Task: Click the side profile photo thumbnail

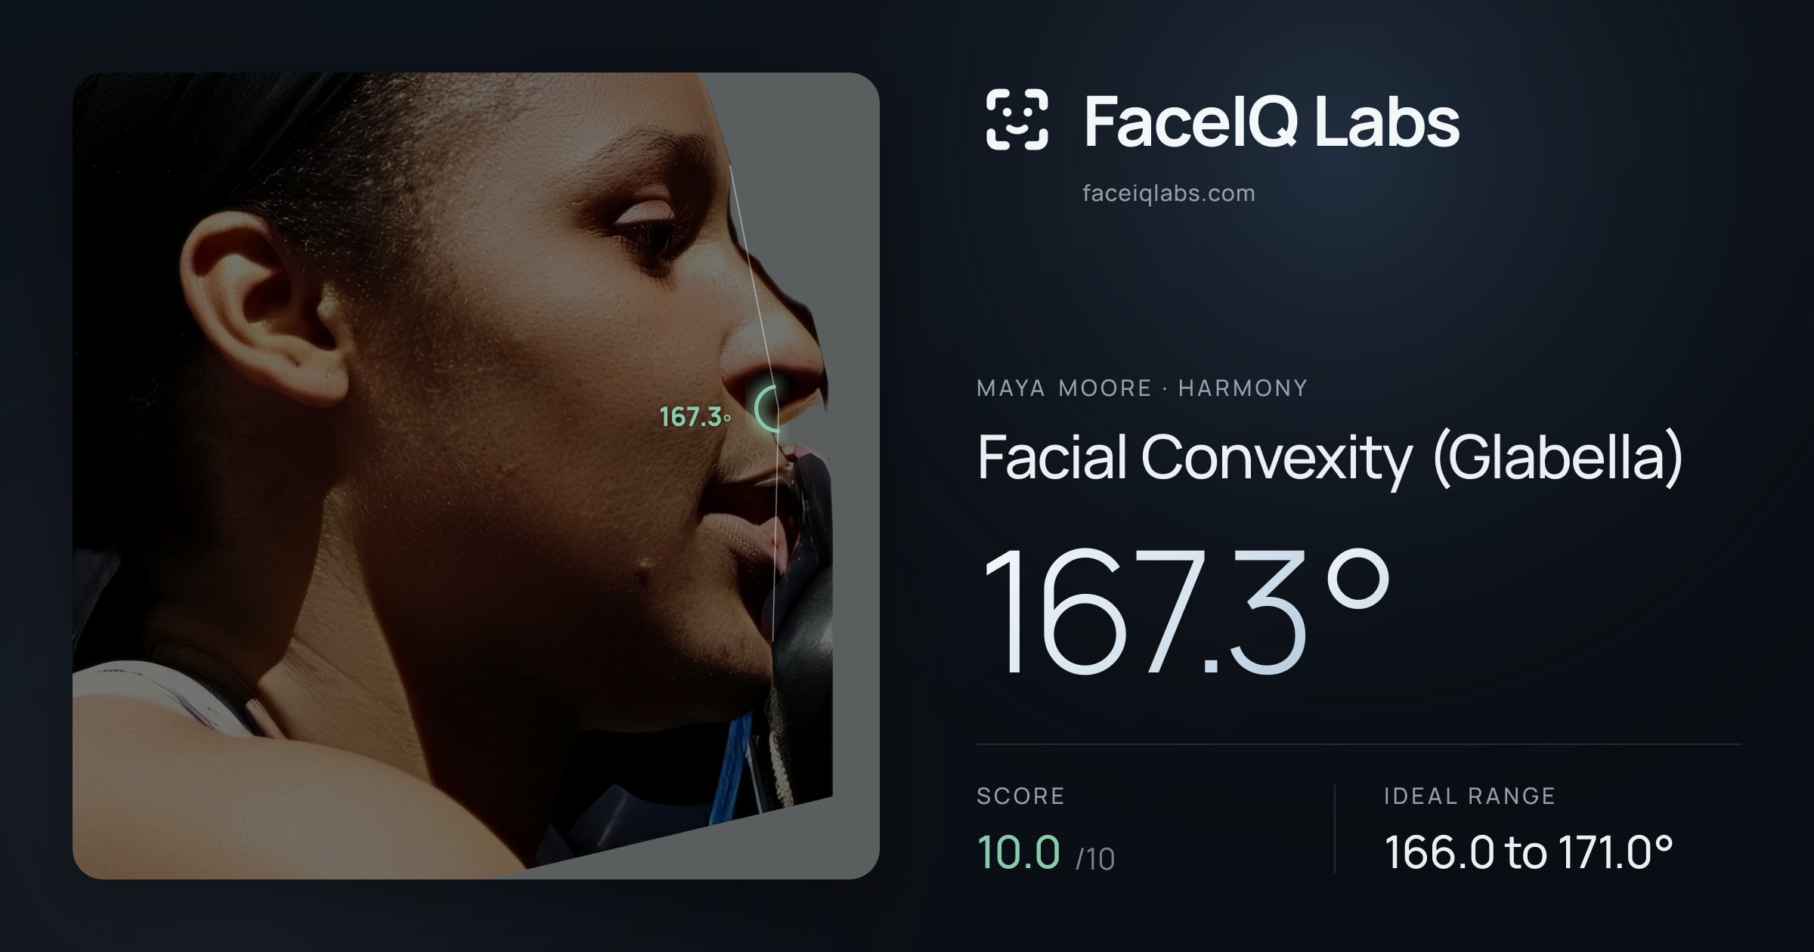Action: point(476,476)
